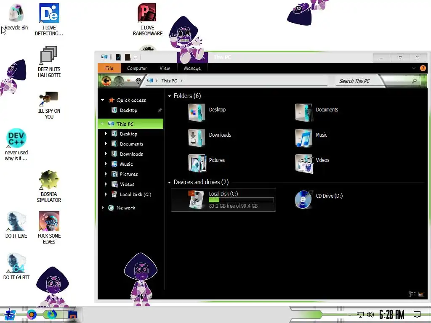Select Desktop under Quick access
This screenshot has height=323, width=431.
[x=128, y=110]
